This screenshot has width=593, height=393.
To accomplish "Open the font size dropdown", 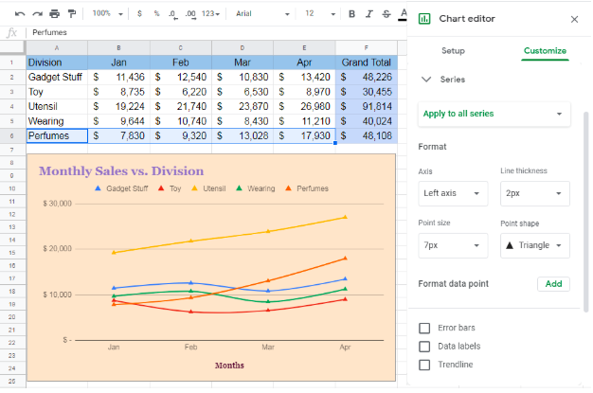I will (320, 13).
